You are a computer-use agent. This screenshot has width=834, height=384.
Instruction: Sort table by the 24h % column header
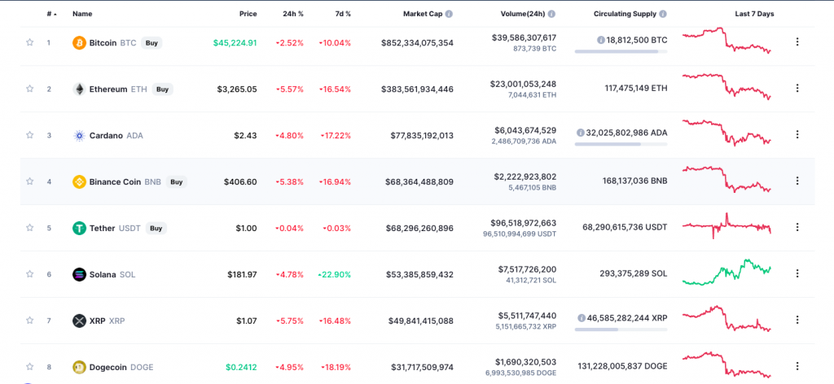[x=293, y=14]
